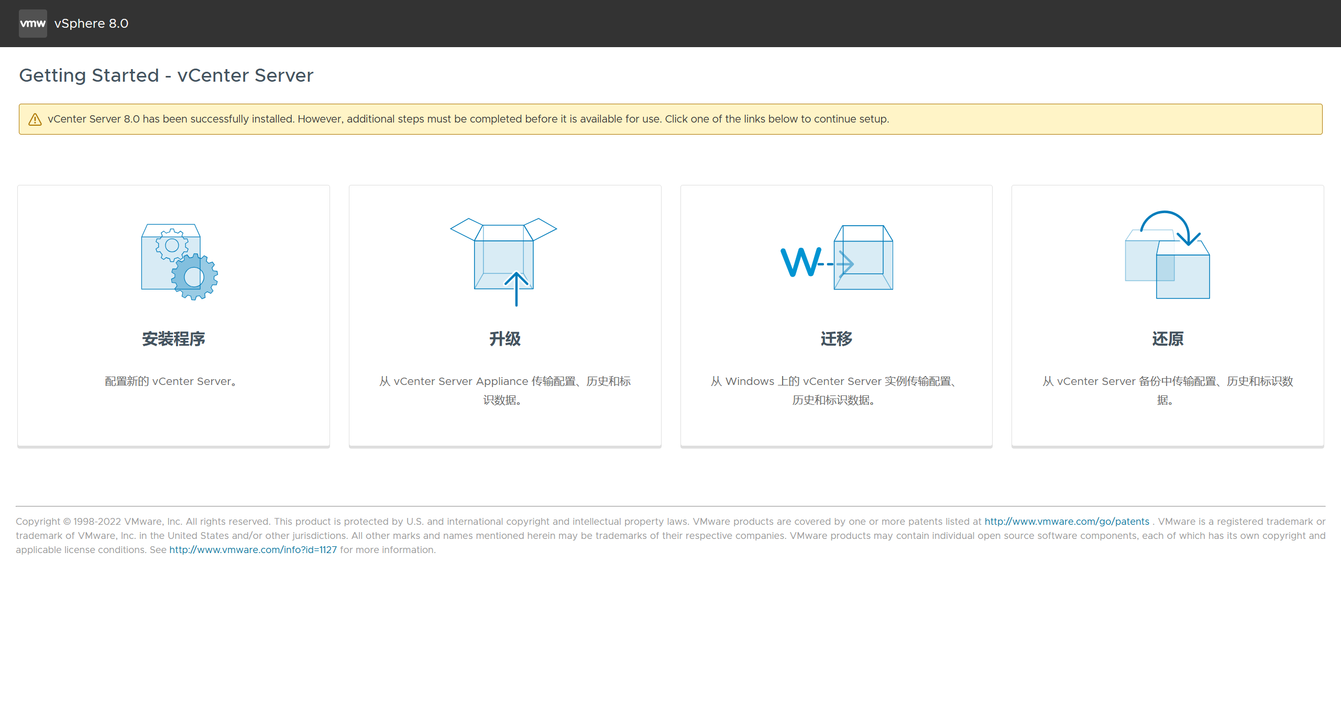Click the warning triangle icon in banner
The image size is (1341, 728).
(35, 119)
